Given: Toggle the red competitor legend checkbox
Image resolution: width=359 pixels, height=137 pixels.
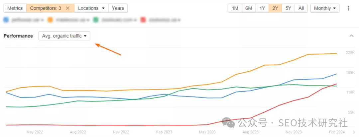Looking at the screenshot, I should coord(143,20).
